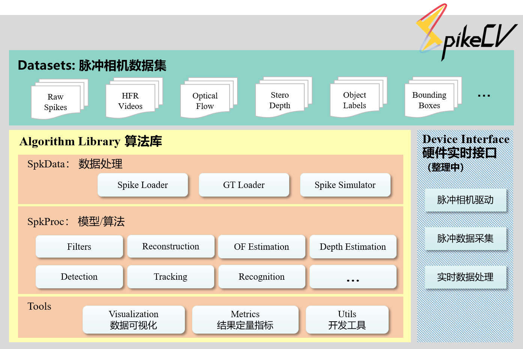Screen dimensions: 523x349
Task: Open the Reconstruction module
Action: (171, 246)
